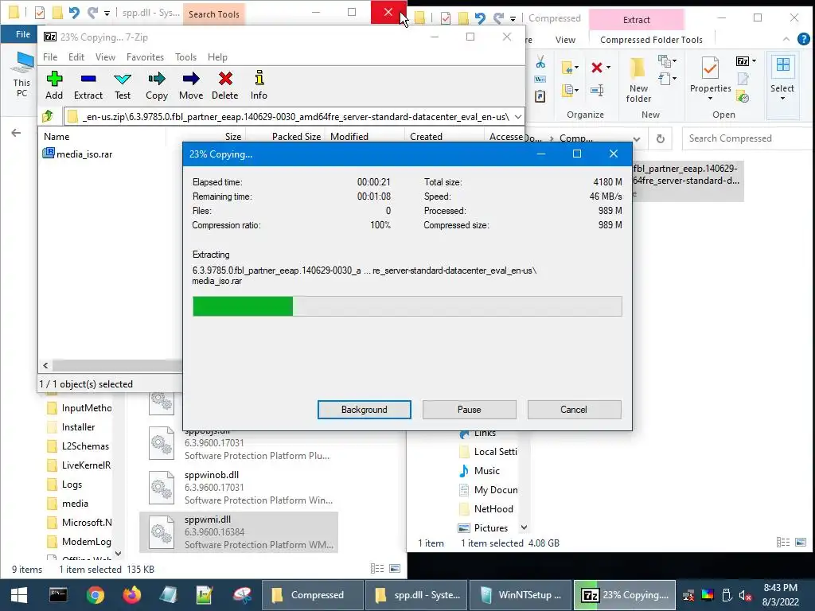The height and width of the screenshot is (611, 815).
Task: Open Explorer Help question mark icon
Action: 804,39
